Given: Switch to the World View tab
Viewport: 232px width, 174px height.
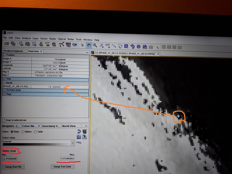Looking at the screenshot, I should 69,126.
